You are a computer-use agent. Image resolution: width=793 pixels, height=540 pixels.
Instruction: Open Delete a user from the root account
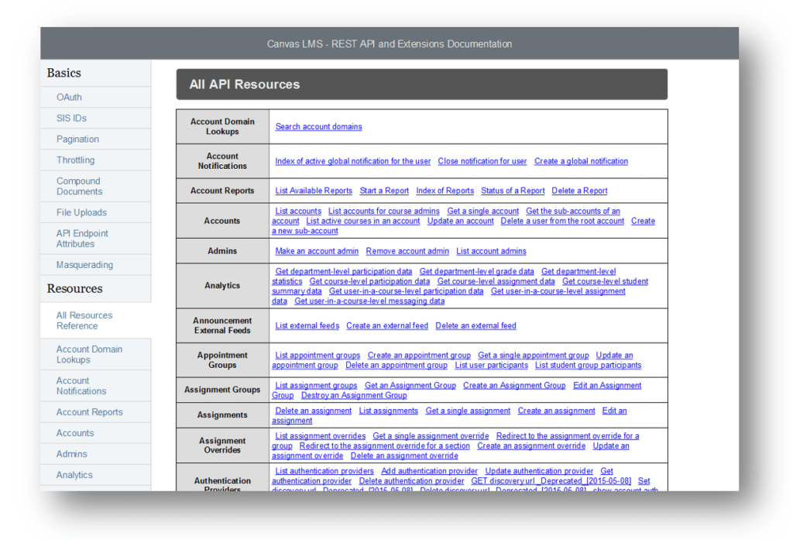562,221
